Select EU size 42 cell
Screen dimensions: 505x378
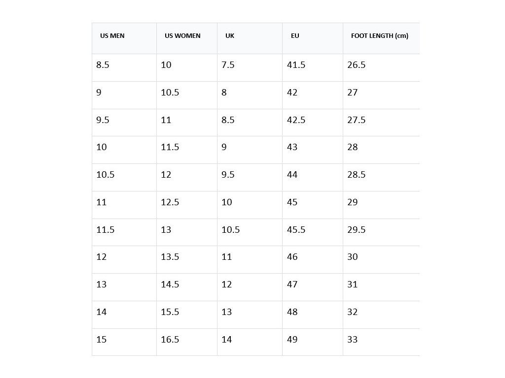pos(292,93)
